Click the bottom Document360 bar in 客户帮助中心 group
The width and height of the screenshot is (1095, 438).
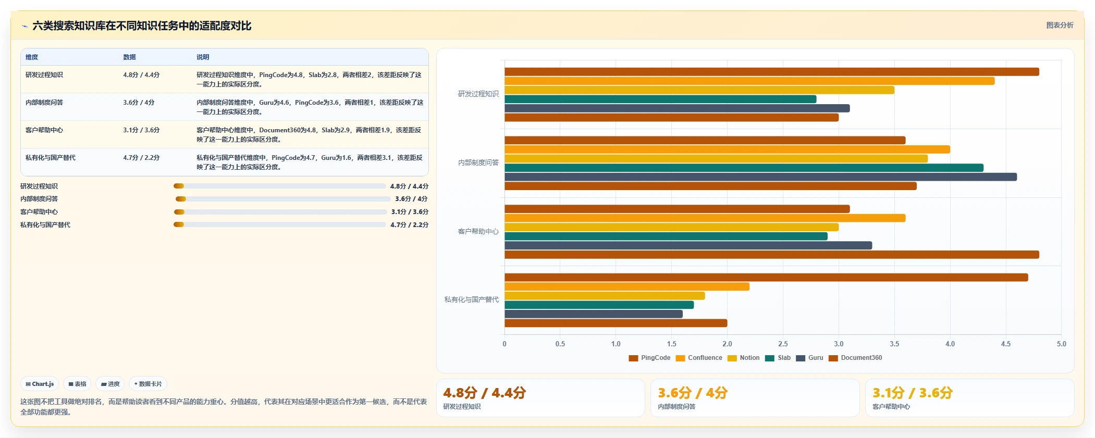pyautogui.click(x=772, y=255)
